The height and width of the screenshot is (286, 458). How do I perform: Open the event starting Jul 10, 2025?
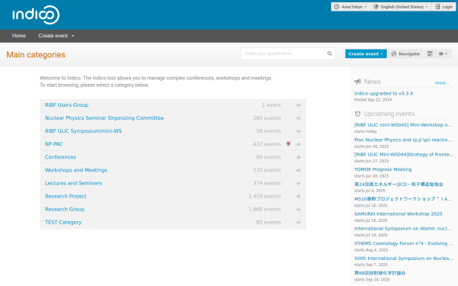click(403, 199)
